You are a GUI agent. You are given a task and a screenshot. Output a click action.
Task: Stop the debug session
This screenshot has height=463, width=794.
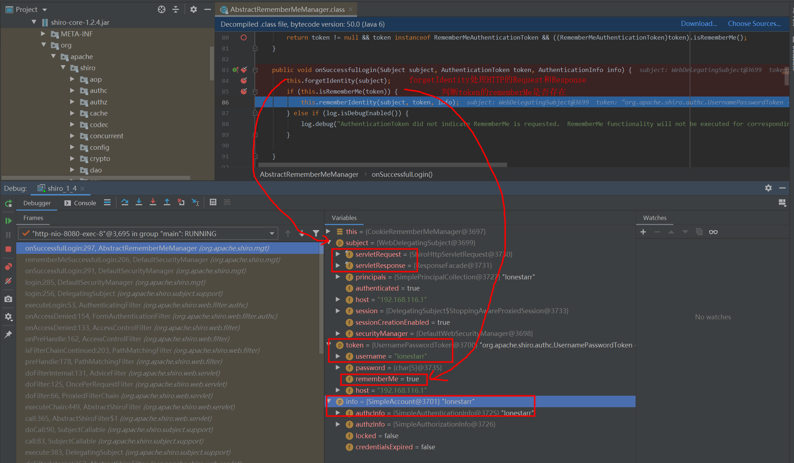[x=8, y=249]
